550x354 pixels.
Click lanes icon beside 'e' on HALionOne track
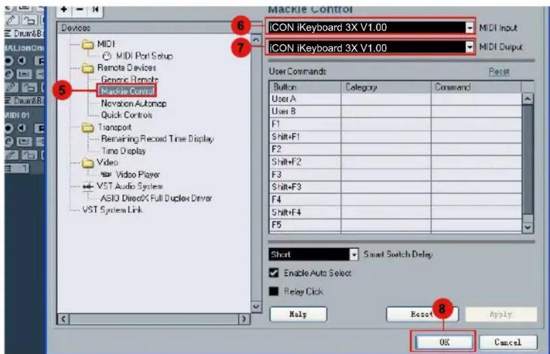[24, 74]
